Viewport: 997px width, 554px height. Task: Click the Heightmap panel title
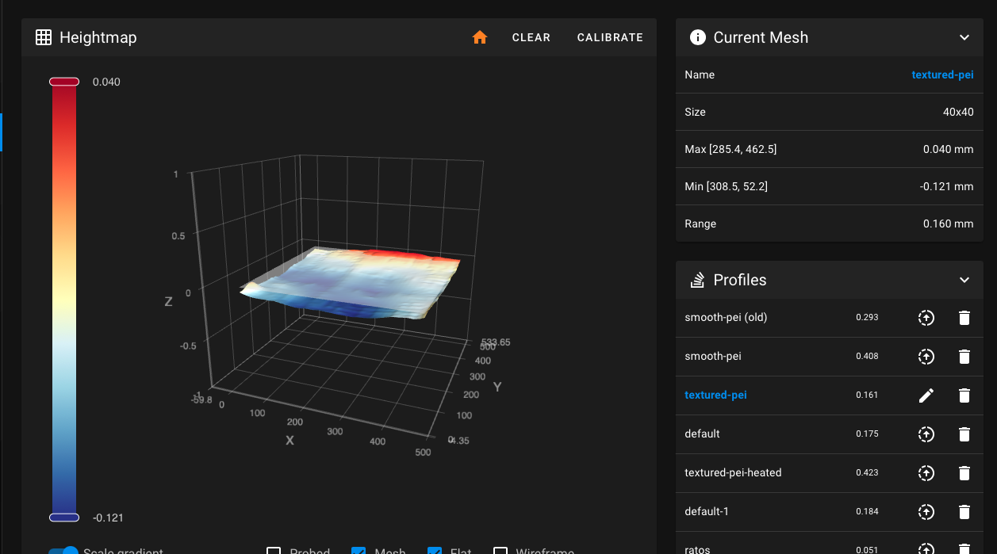(x=98, y=37)
